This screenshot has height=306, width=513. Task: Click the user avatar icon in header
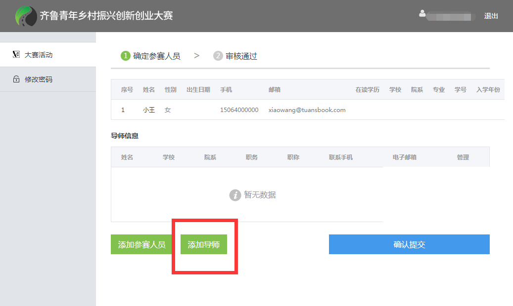tap(422, 14)
